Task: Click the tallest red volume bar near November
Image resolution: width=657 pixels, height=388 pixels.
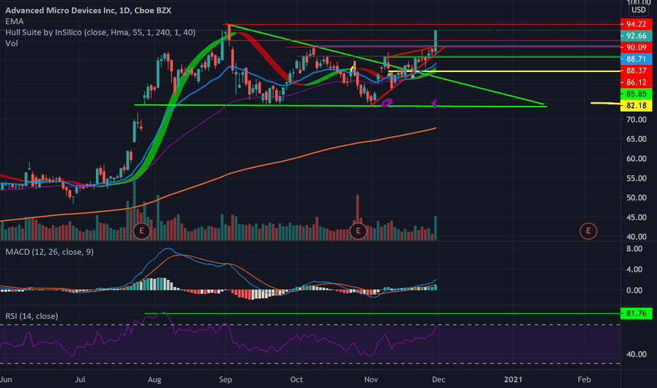Action: point(357,217)
